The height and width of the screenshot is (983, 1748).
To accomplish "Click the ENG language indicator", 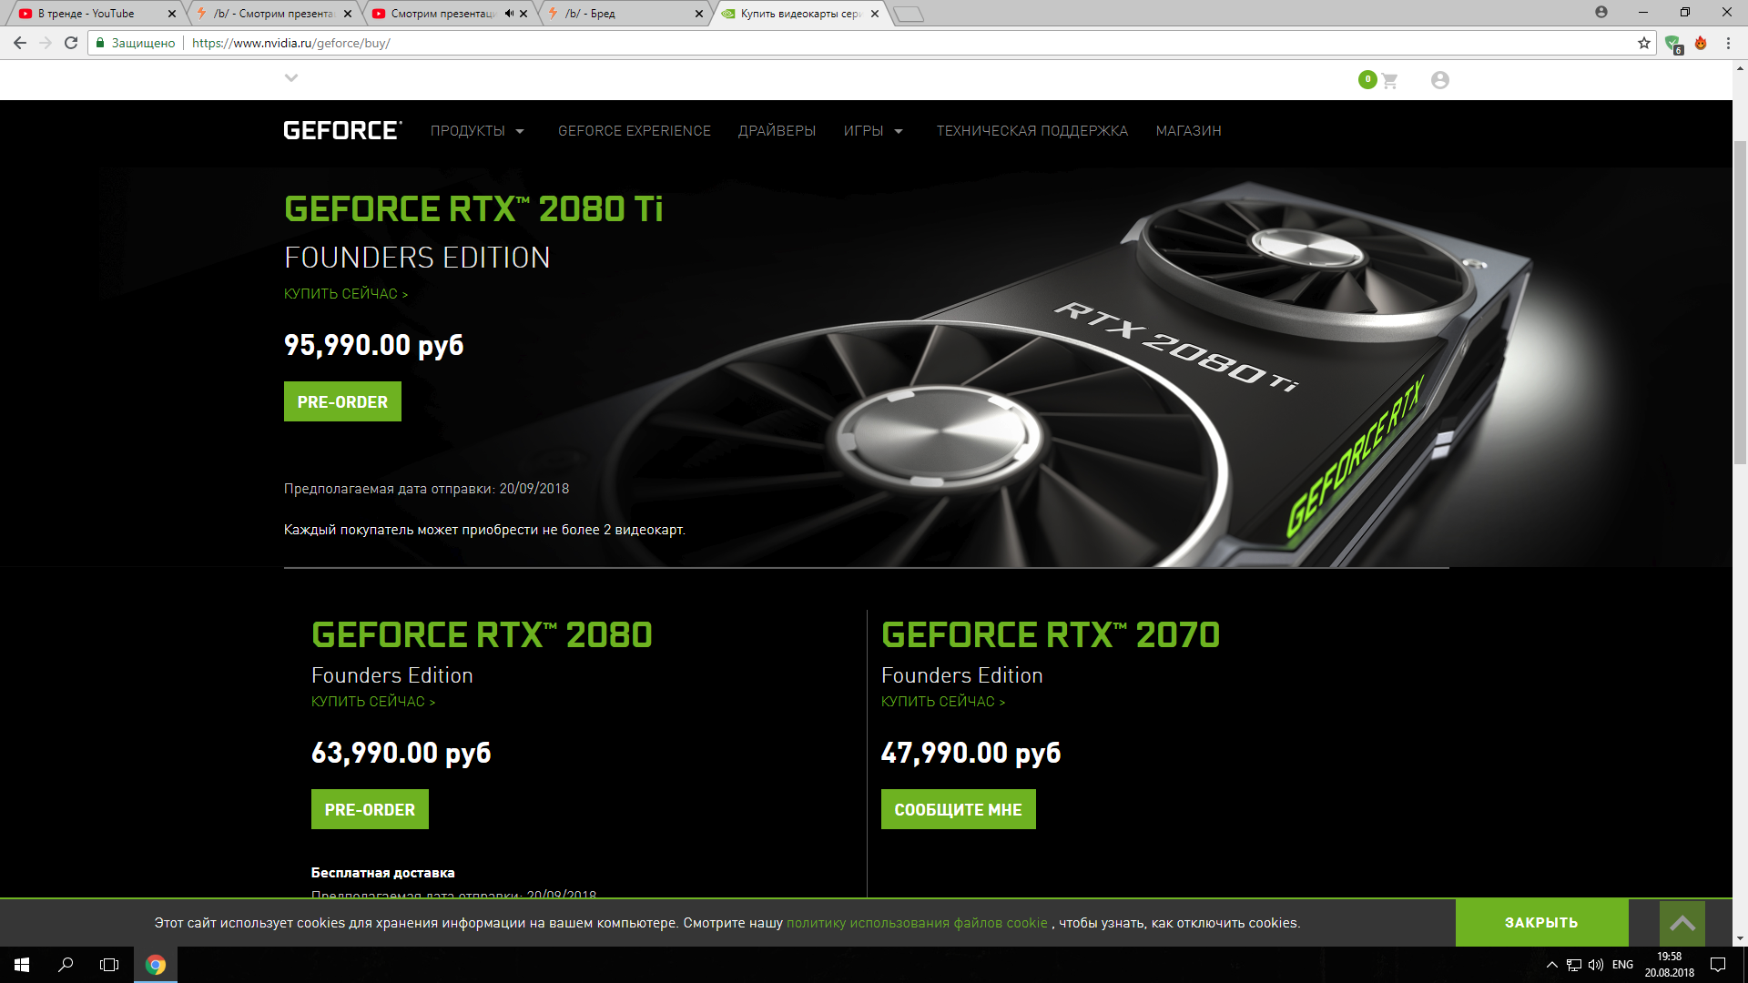I will tap(1622, 965).
